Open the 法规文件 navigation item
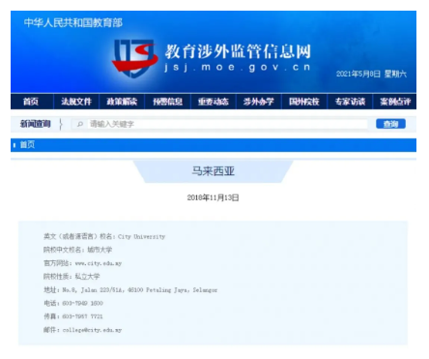This screenshot has height=359, width=429. [x=76, y=102]
